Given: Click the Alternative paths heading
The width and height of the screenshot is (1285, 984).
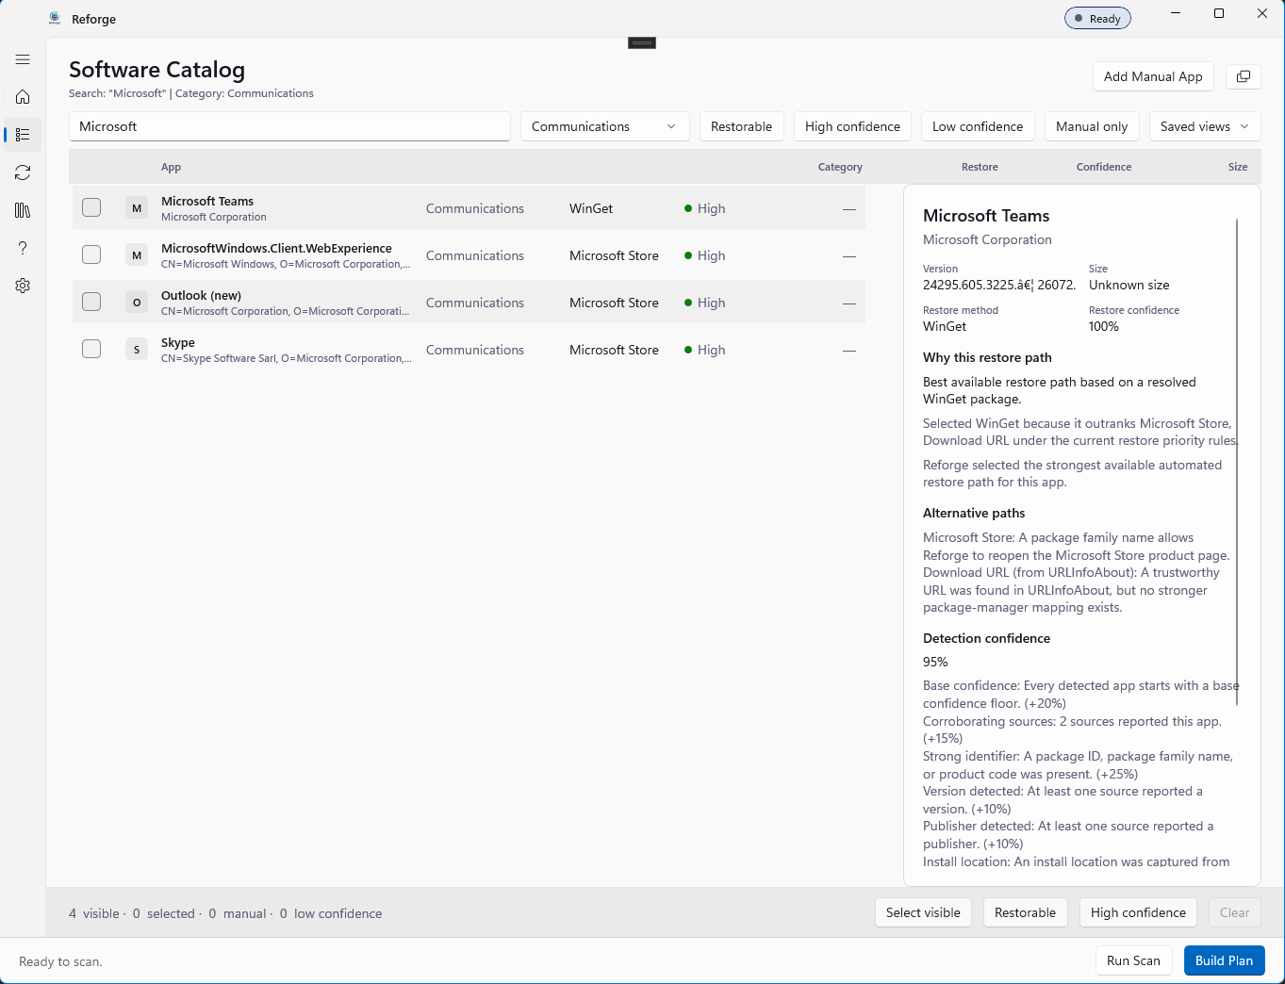Looking at the screenshot, I should [x=974, y=513].
